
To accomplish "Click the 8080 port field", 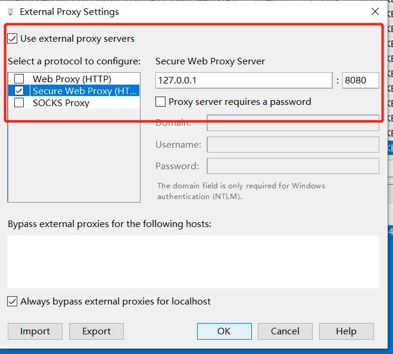I will click(x=361, y=80).
